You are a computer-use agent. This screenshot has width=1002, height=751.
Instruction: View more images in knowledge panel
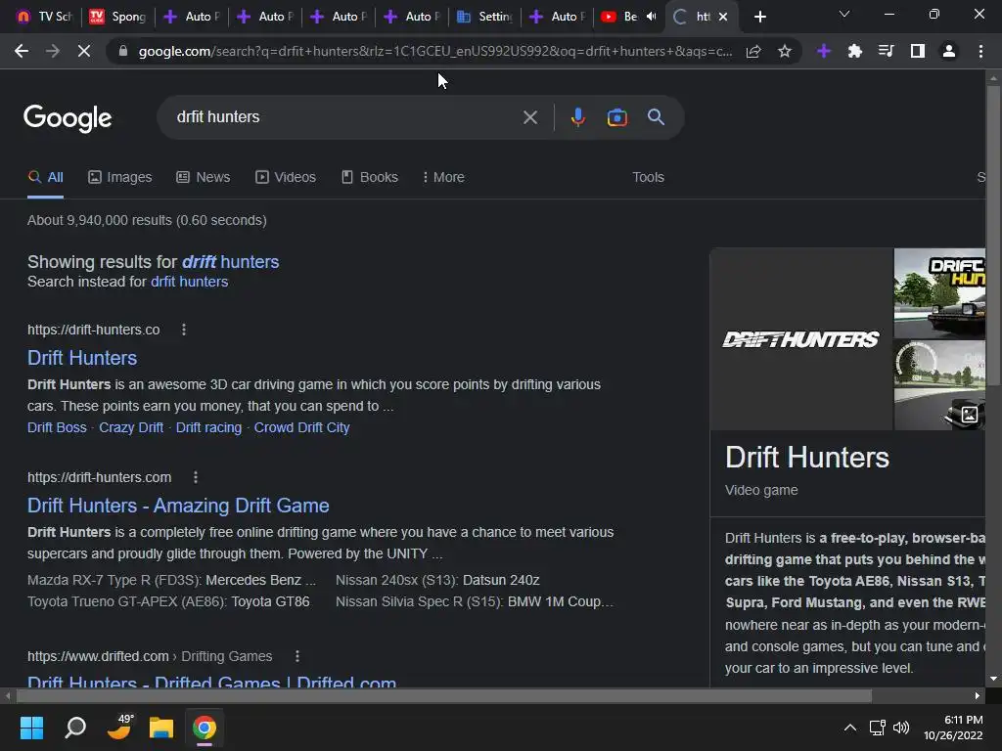pyautogui.click(x=969, y=415)
